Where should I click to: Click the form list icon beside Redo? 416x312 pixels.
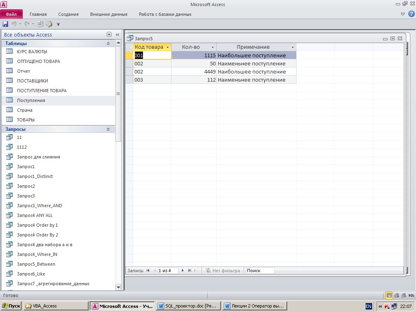click(40, 24)
